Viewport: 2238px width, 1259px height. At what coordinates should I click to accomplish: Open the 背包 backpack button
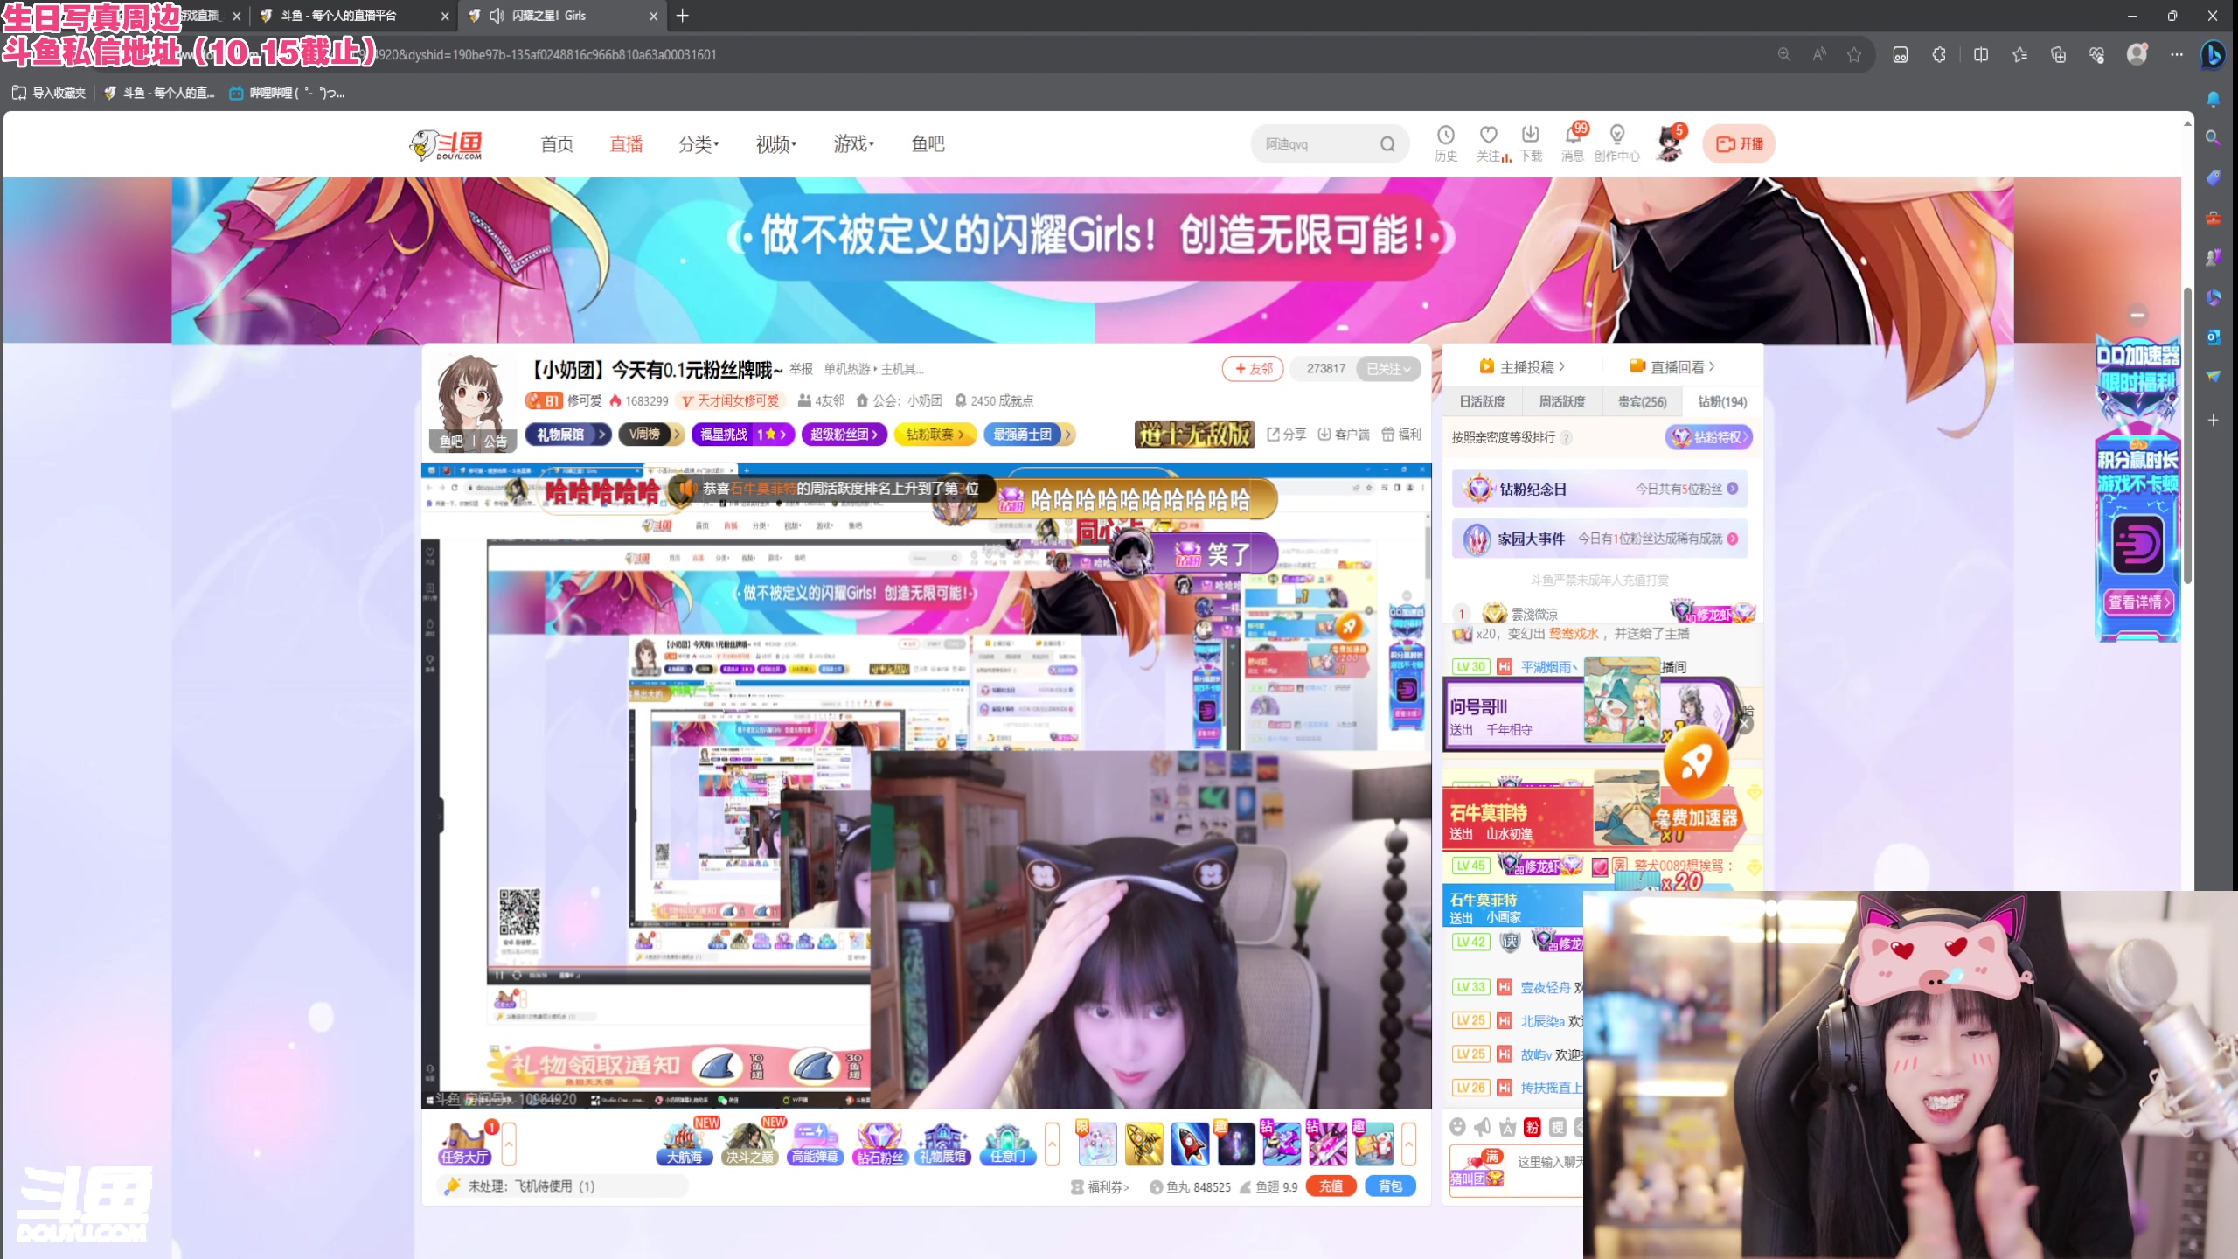(1390, 1186)
